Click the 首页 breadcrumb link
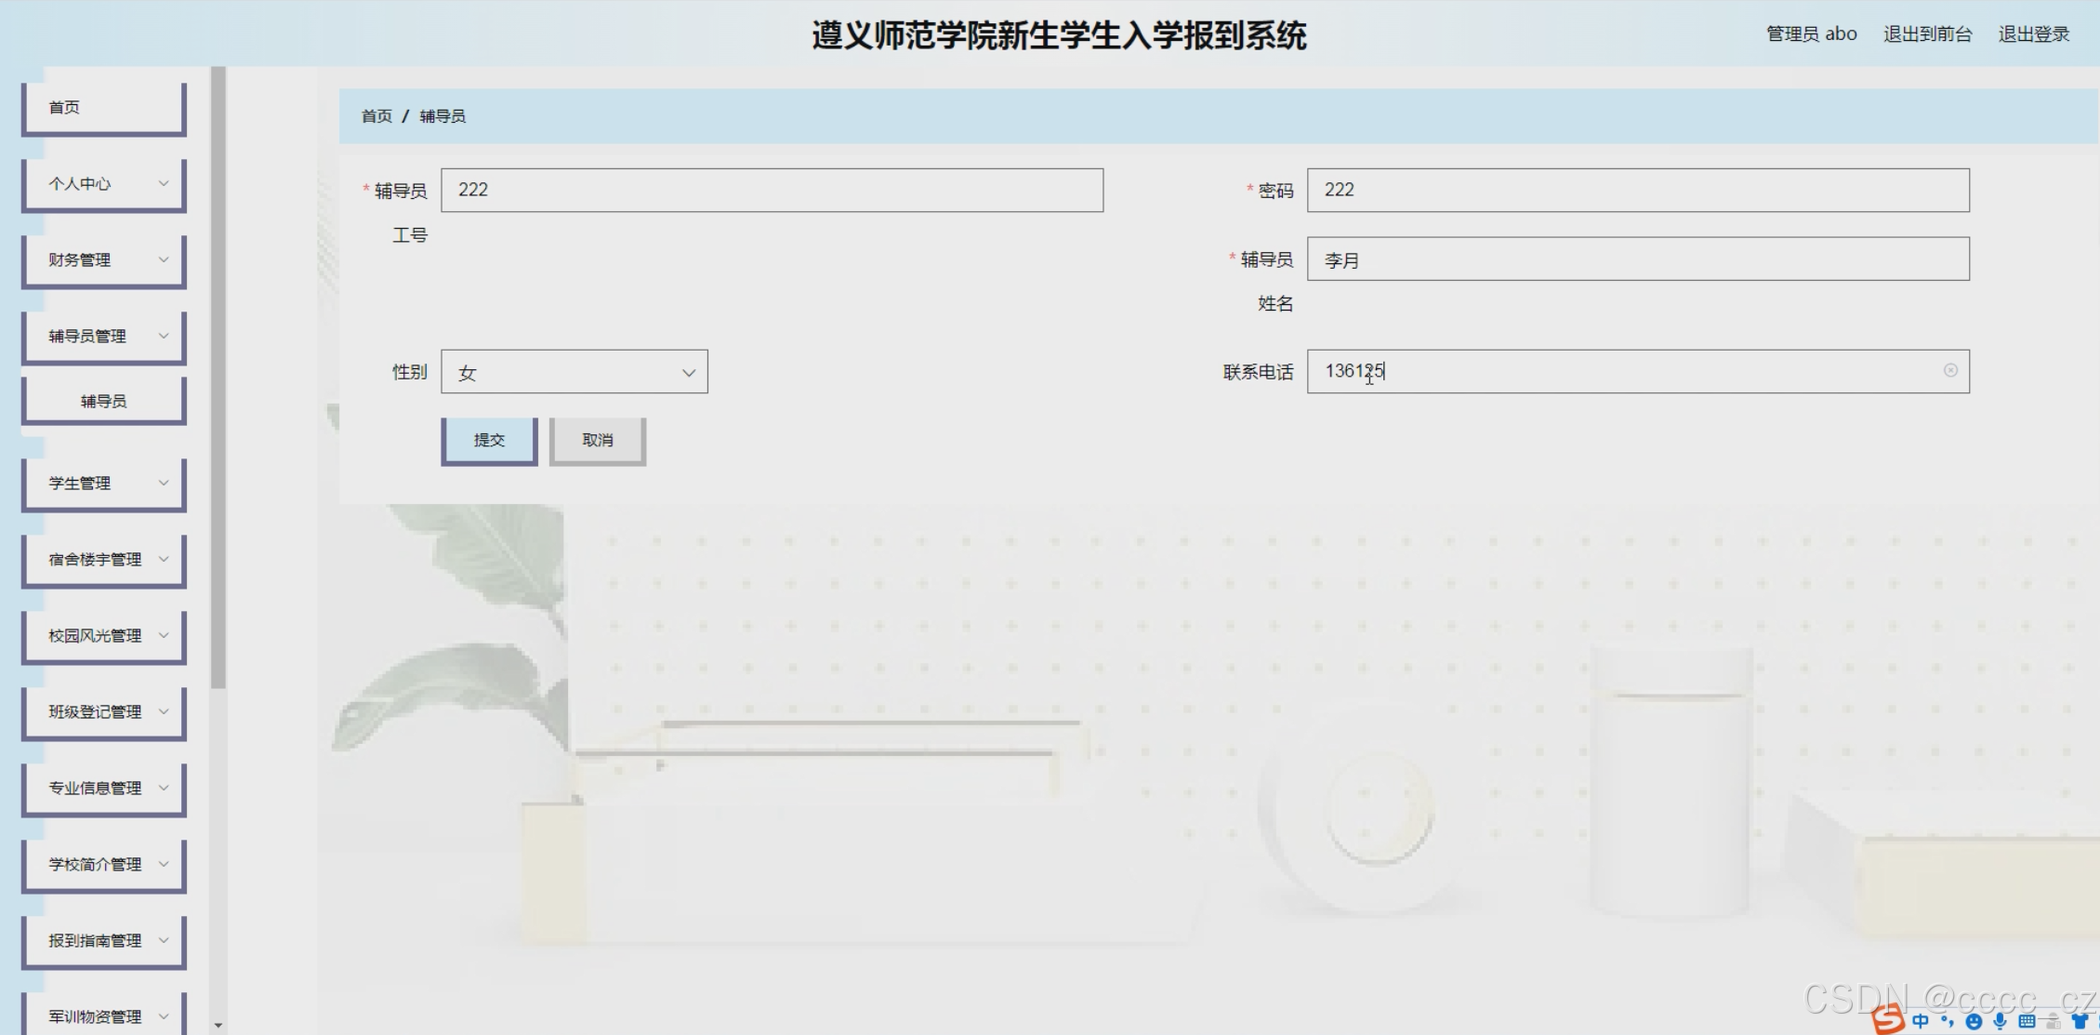The image size is (2100, 1035). coord(376,116)
